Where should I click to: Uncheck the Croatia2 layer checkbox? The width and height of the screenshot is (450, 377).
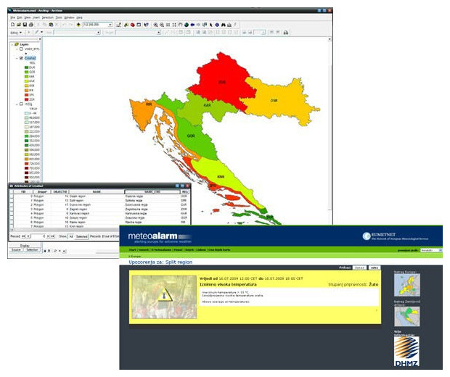pos(21,58)
